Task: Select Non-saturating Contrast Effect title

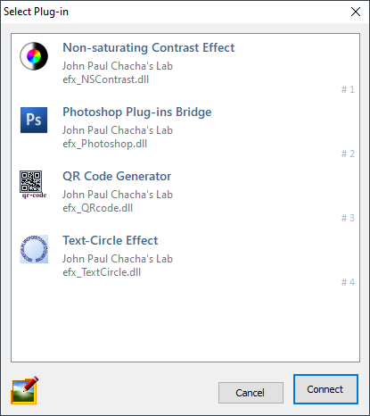Action: 149,47
